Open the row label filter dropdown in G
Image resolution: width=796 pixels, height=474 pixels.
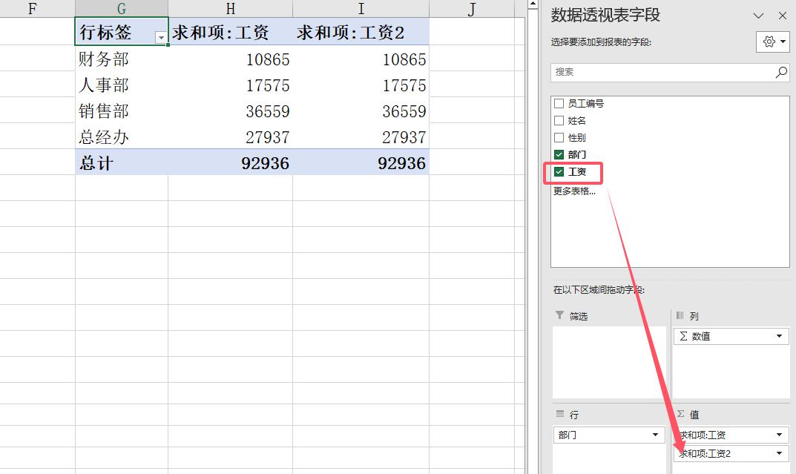point(161,38)
